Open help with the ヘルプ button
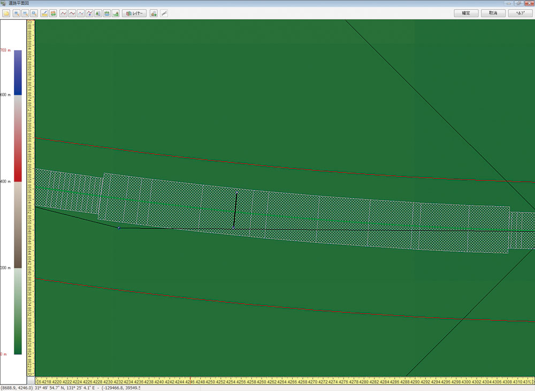535x391 pixels. click(x=521, y=13)
